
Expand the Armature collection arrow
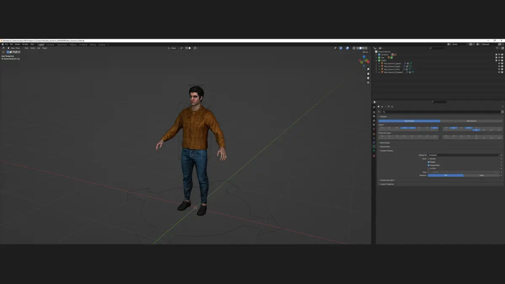[x=376, y=55]
